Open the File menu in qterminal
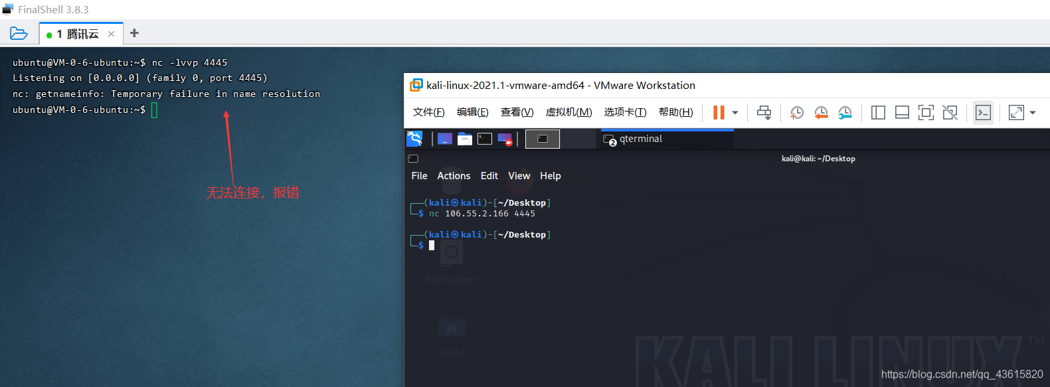Image resolution: width=1050 pixels, height=387 pixels. (419, 176)
